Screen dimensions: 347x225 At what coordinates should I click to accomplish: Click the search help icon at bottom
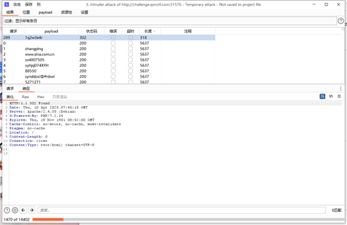click(x=7, y=210)
